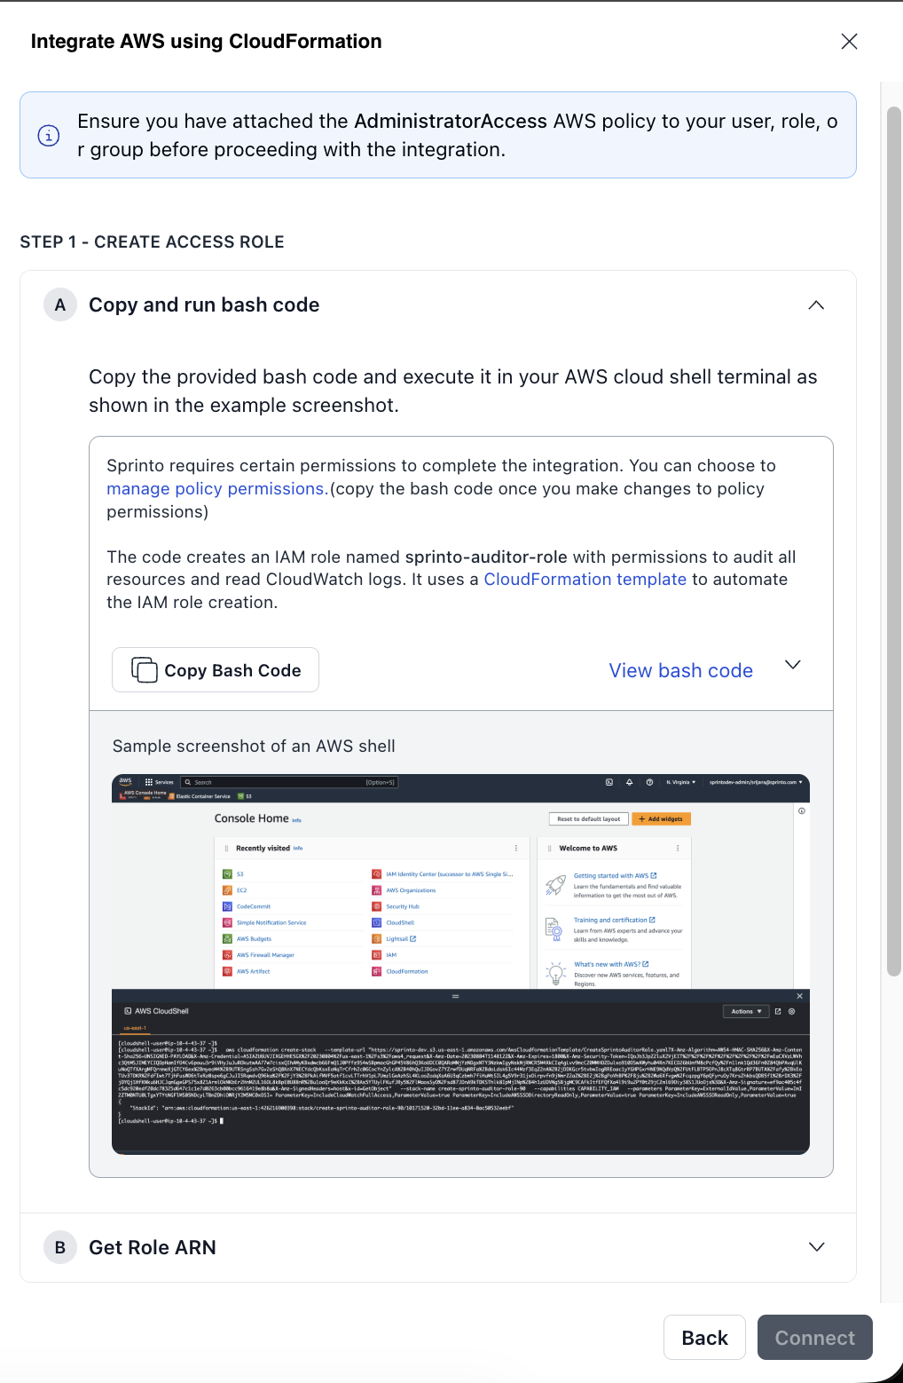Click the AWS logo in the sample screenshot
Viewport: 903px width, 1383px height.
pyautogui.click(x=125, y=782)
